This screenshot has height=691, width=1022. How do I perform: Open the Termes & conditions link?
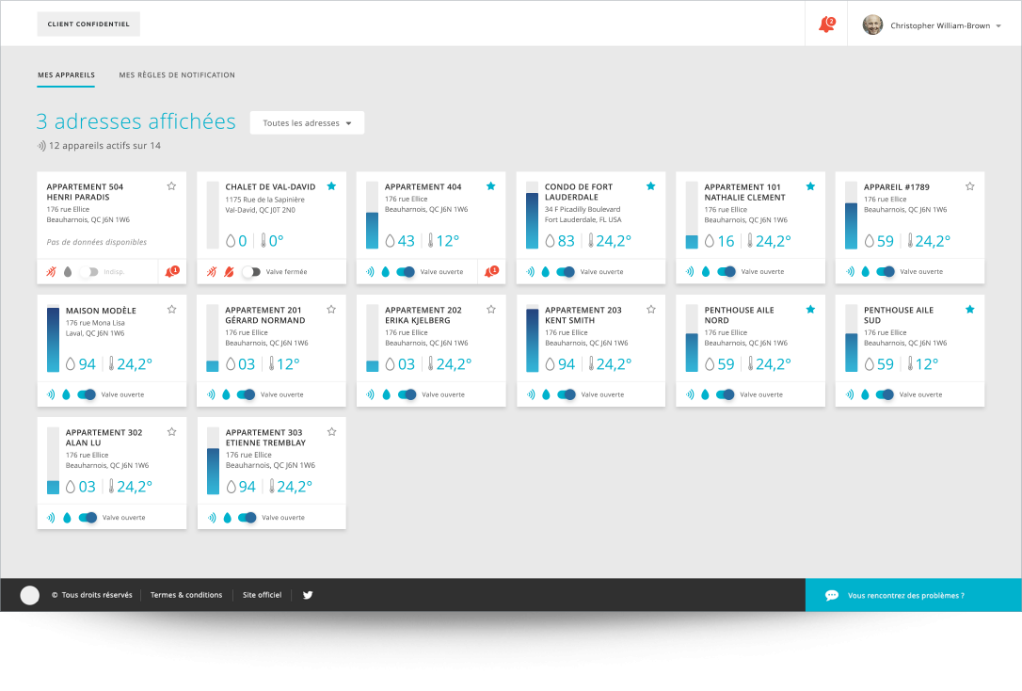point(186,595)
